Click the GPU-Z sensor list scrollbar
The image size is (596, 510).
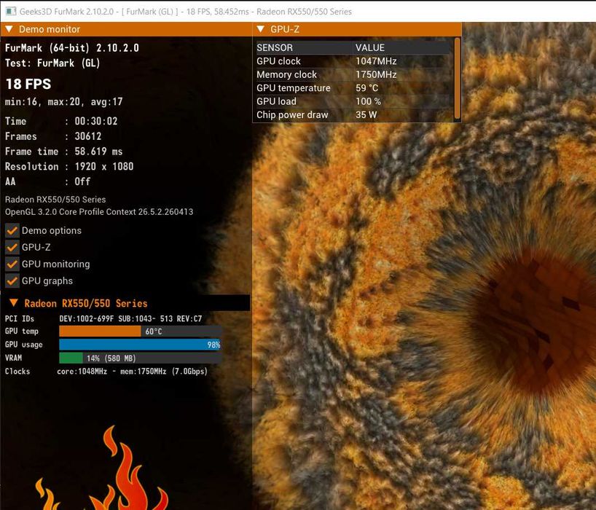tap(458, 79)
